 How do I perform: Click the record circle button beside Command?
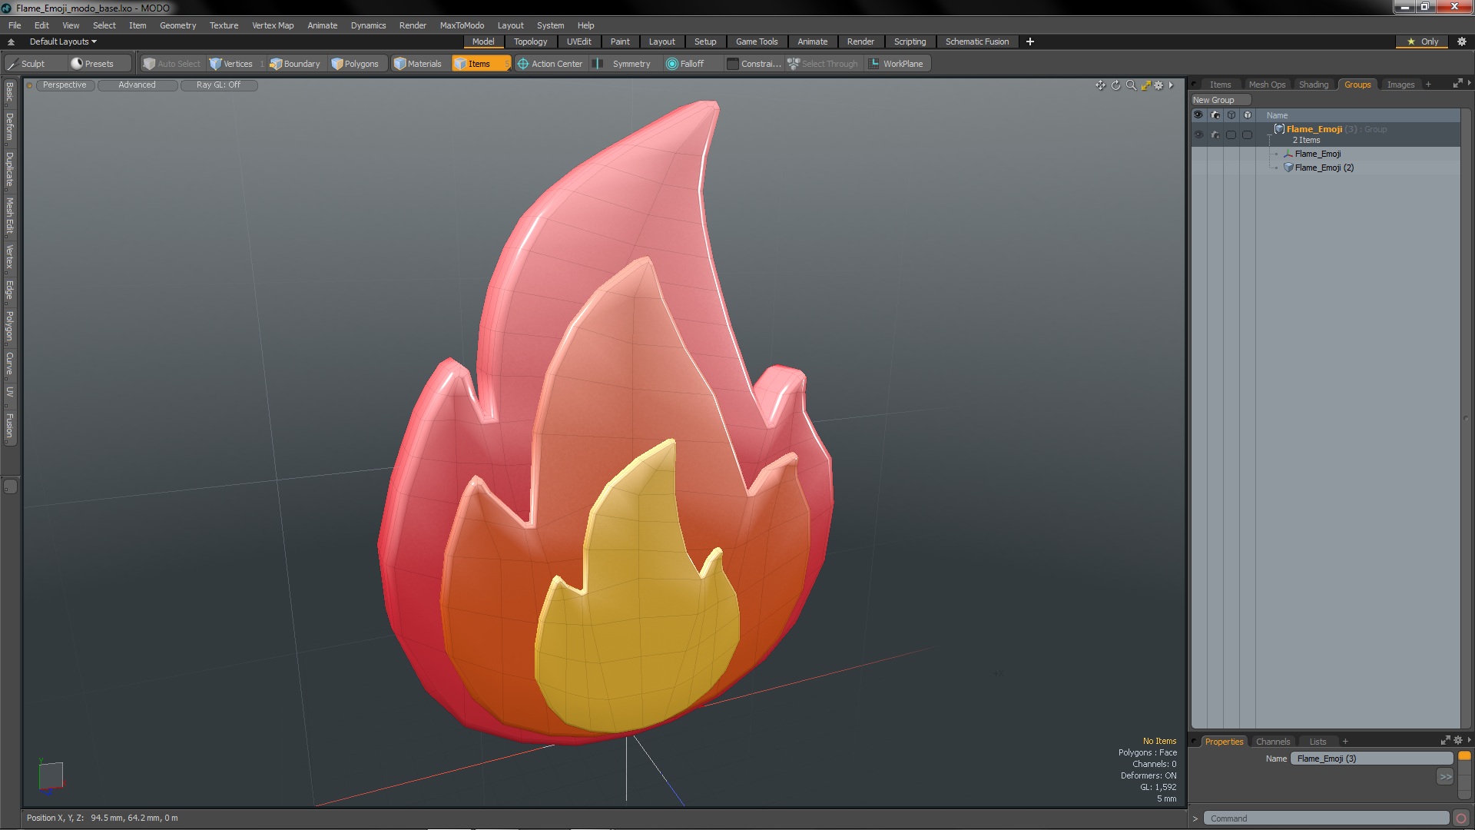tap(1461, 818)
